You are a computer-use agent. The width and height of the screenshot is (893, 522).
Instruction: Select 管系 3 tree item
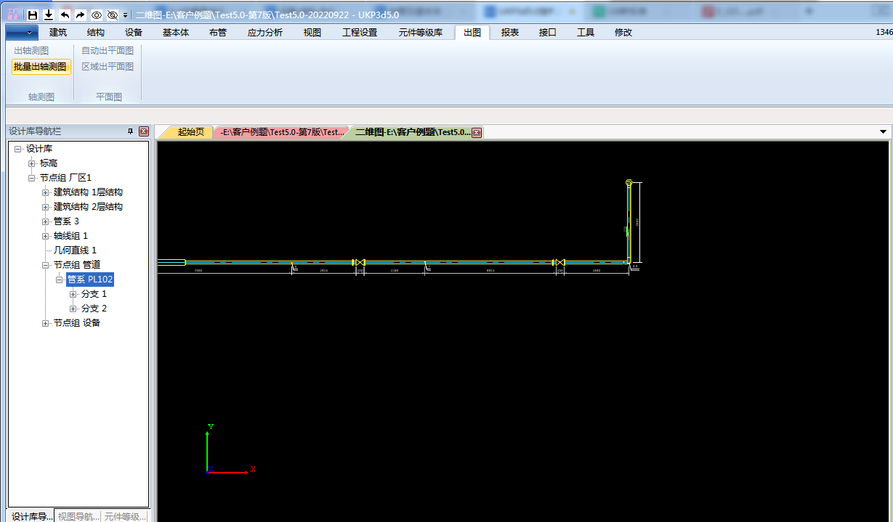click(66, 221)
